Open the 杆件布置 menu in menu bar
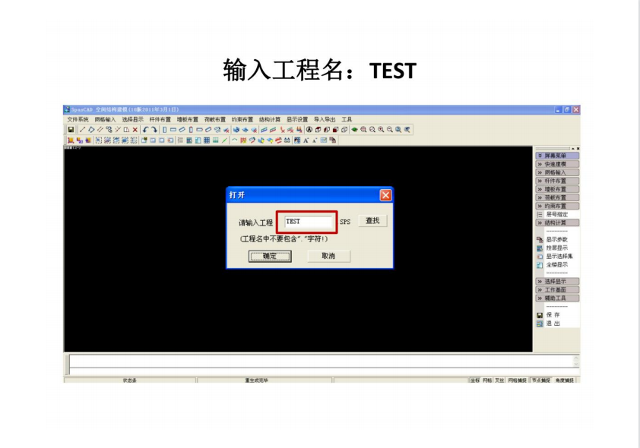Screen dimensions: 640x448 coord(160,119)
